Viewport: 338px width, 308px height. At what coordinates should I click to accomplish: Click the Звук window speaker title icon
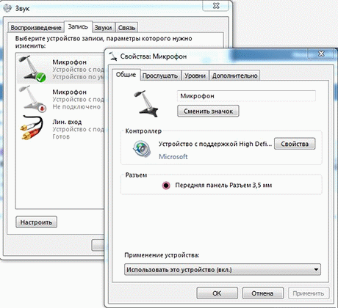[x=7, y=8]
